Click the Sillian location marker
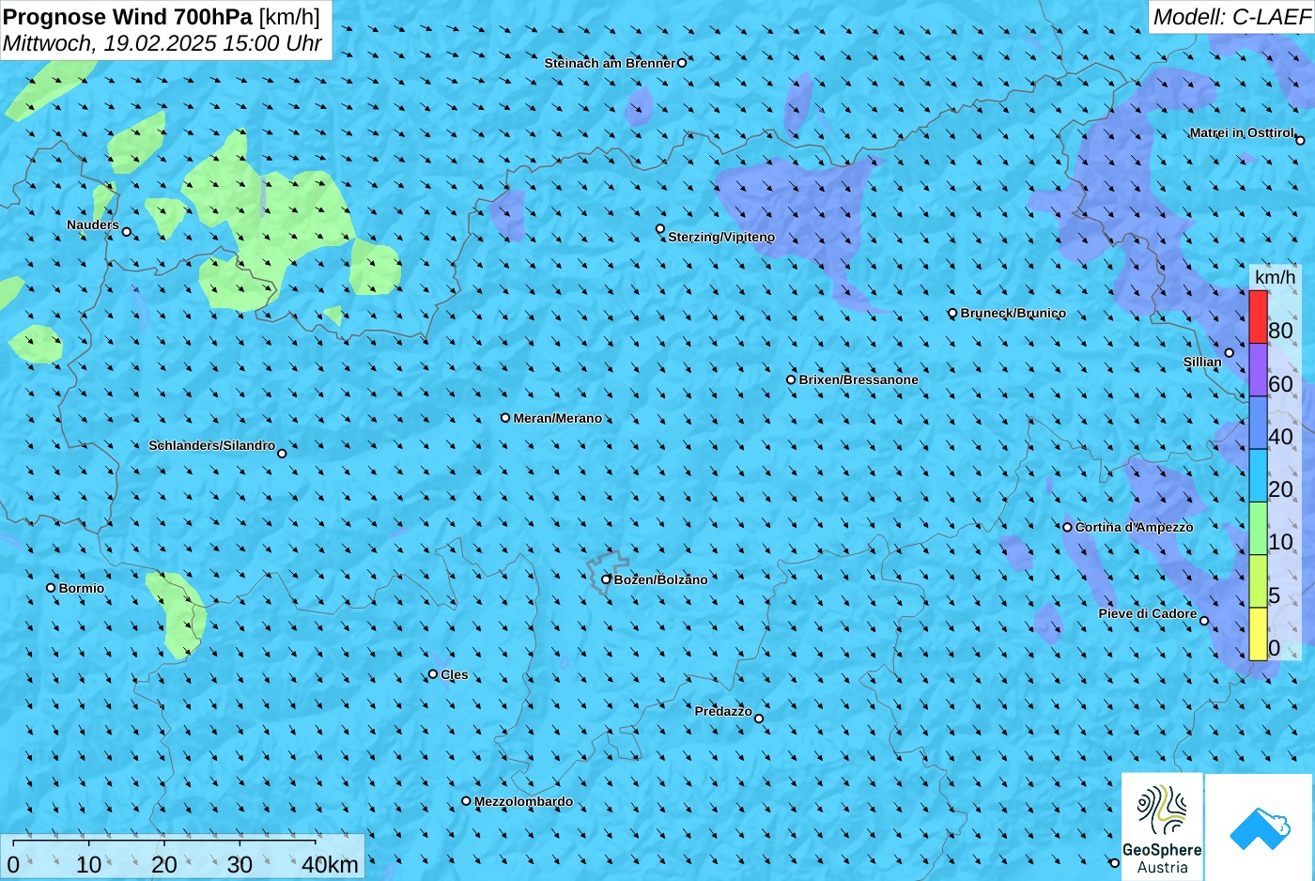1315x881 pixels. [x=1229, y=353]
